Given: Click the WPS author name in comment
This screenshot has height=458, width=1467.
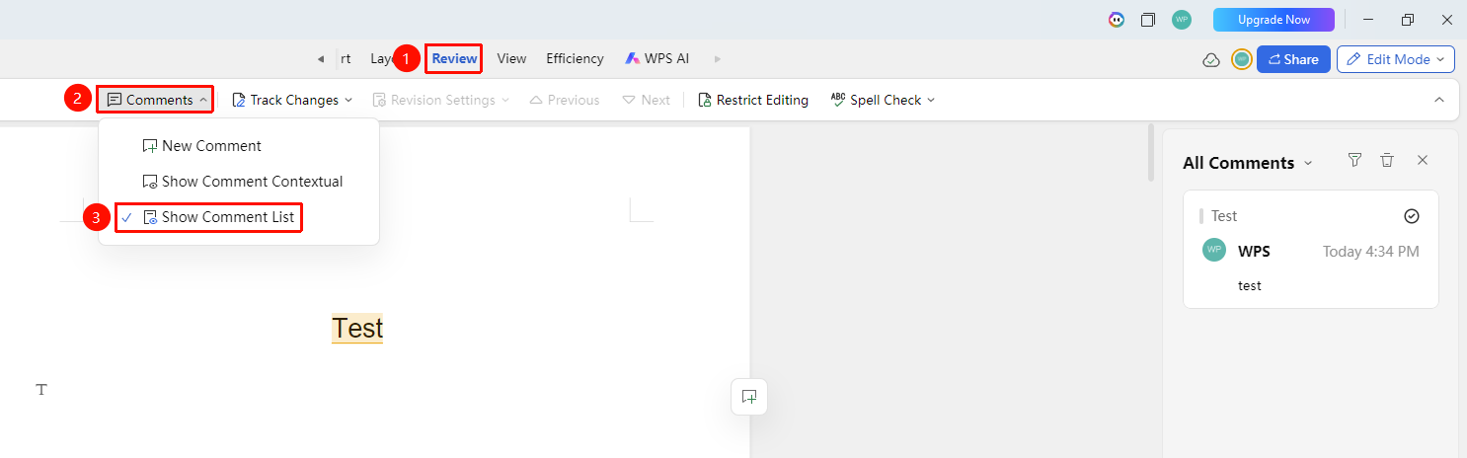Looking at the screenshot, I should [1254, 252].
